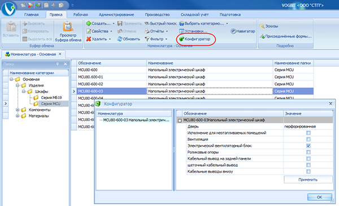
Task: Click the Создать green plus icon
Action: (x=89, y=24)
